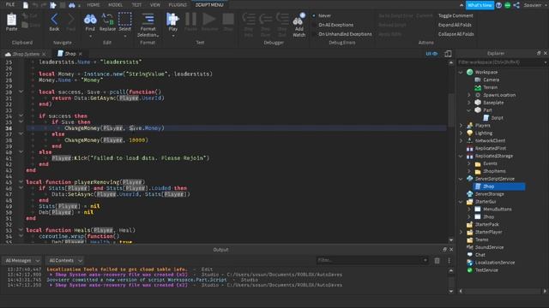Screen dimensions: 549x308
Task: Switch to the HOME ribbon tab
Action: pos(94,5)
